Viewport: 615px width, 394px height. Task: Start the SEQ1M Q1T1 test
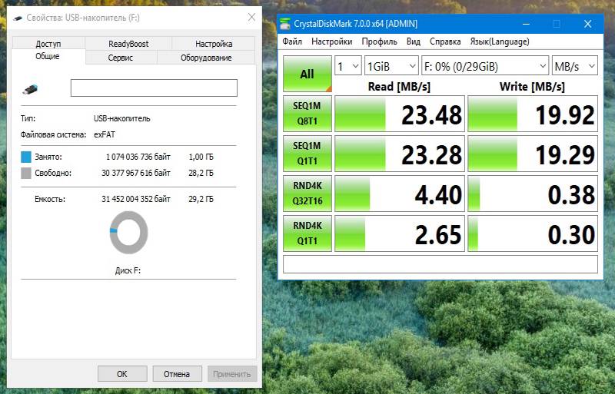point(307,154)
